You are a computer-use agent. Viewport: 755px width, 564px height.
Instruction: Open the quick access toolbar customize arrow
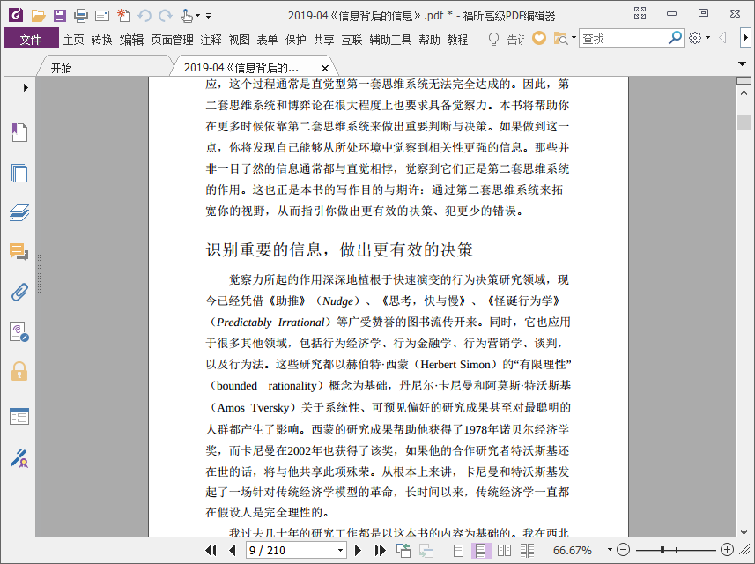coord(209,16)
